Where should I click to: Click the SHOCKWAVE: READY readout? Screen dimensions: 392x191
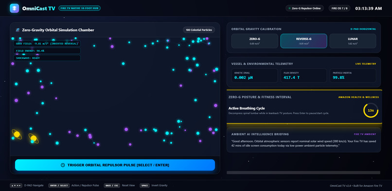47,58
